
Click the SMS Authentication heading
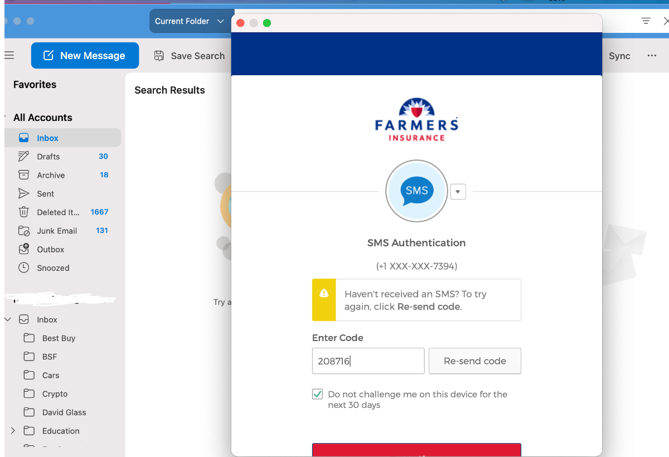click(x=416, y=243)
